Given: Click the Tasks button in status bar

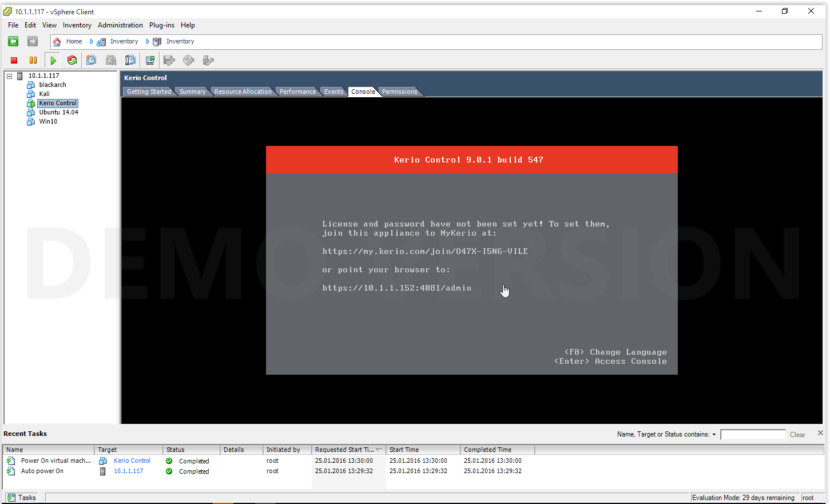Looking at the screenshot, I should [22, 498].
